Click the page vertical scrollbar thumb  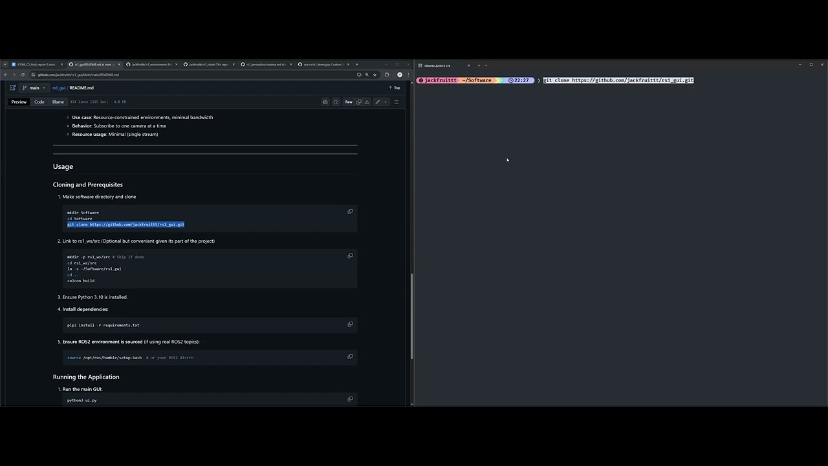[x=411, y=316]
